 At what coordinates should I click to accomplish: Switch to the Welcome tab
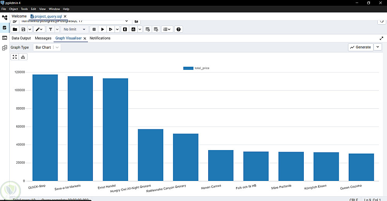coord(19,16)
